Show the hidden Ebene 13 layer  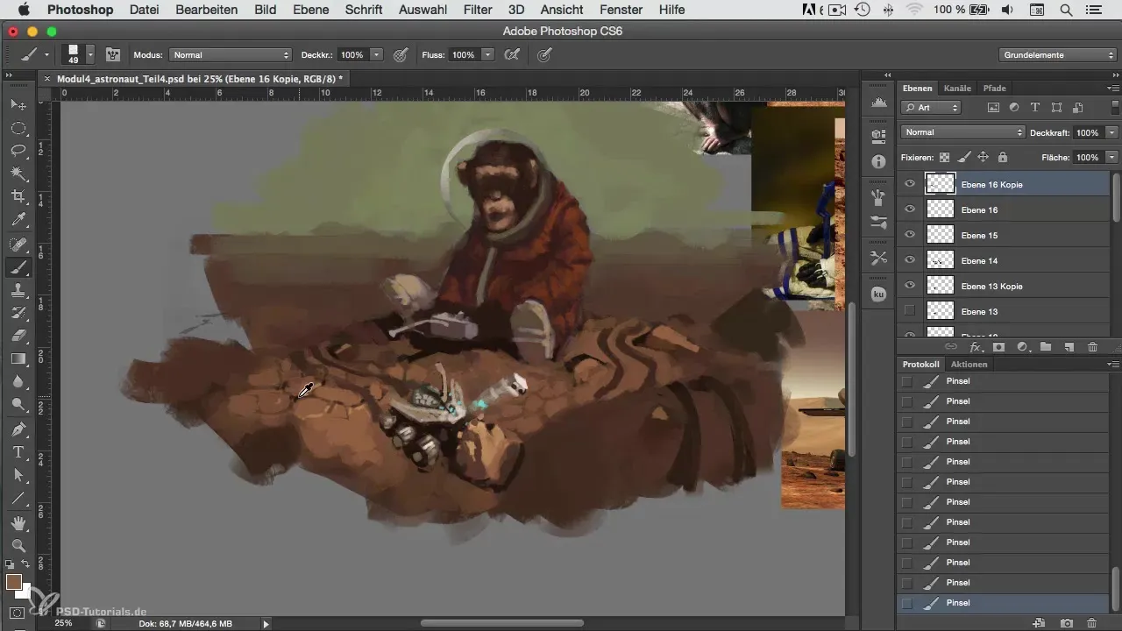coord(909,311)
